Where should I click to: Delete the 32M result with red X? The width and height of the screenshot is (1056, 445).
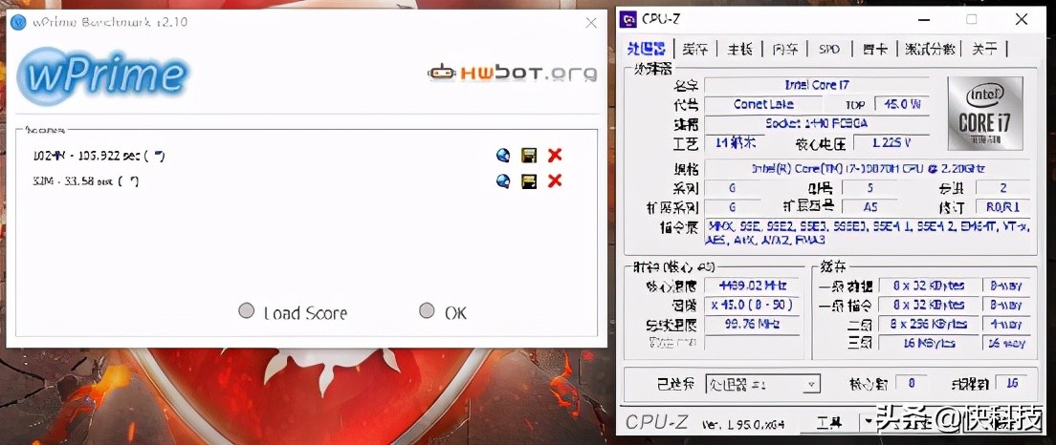(554, 180)
